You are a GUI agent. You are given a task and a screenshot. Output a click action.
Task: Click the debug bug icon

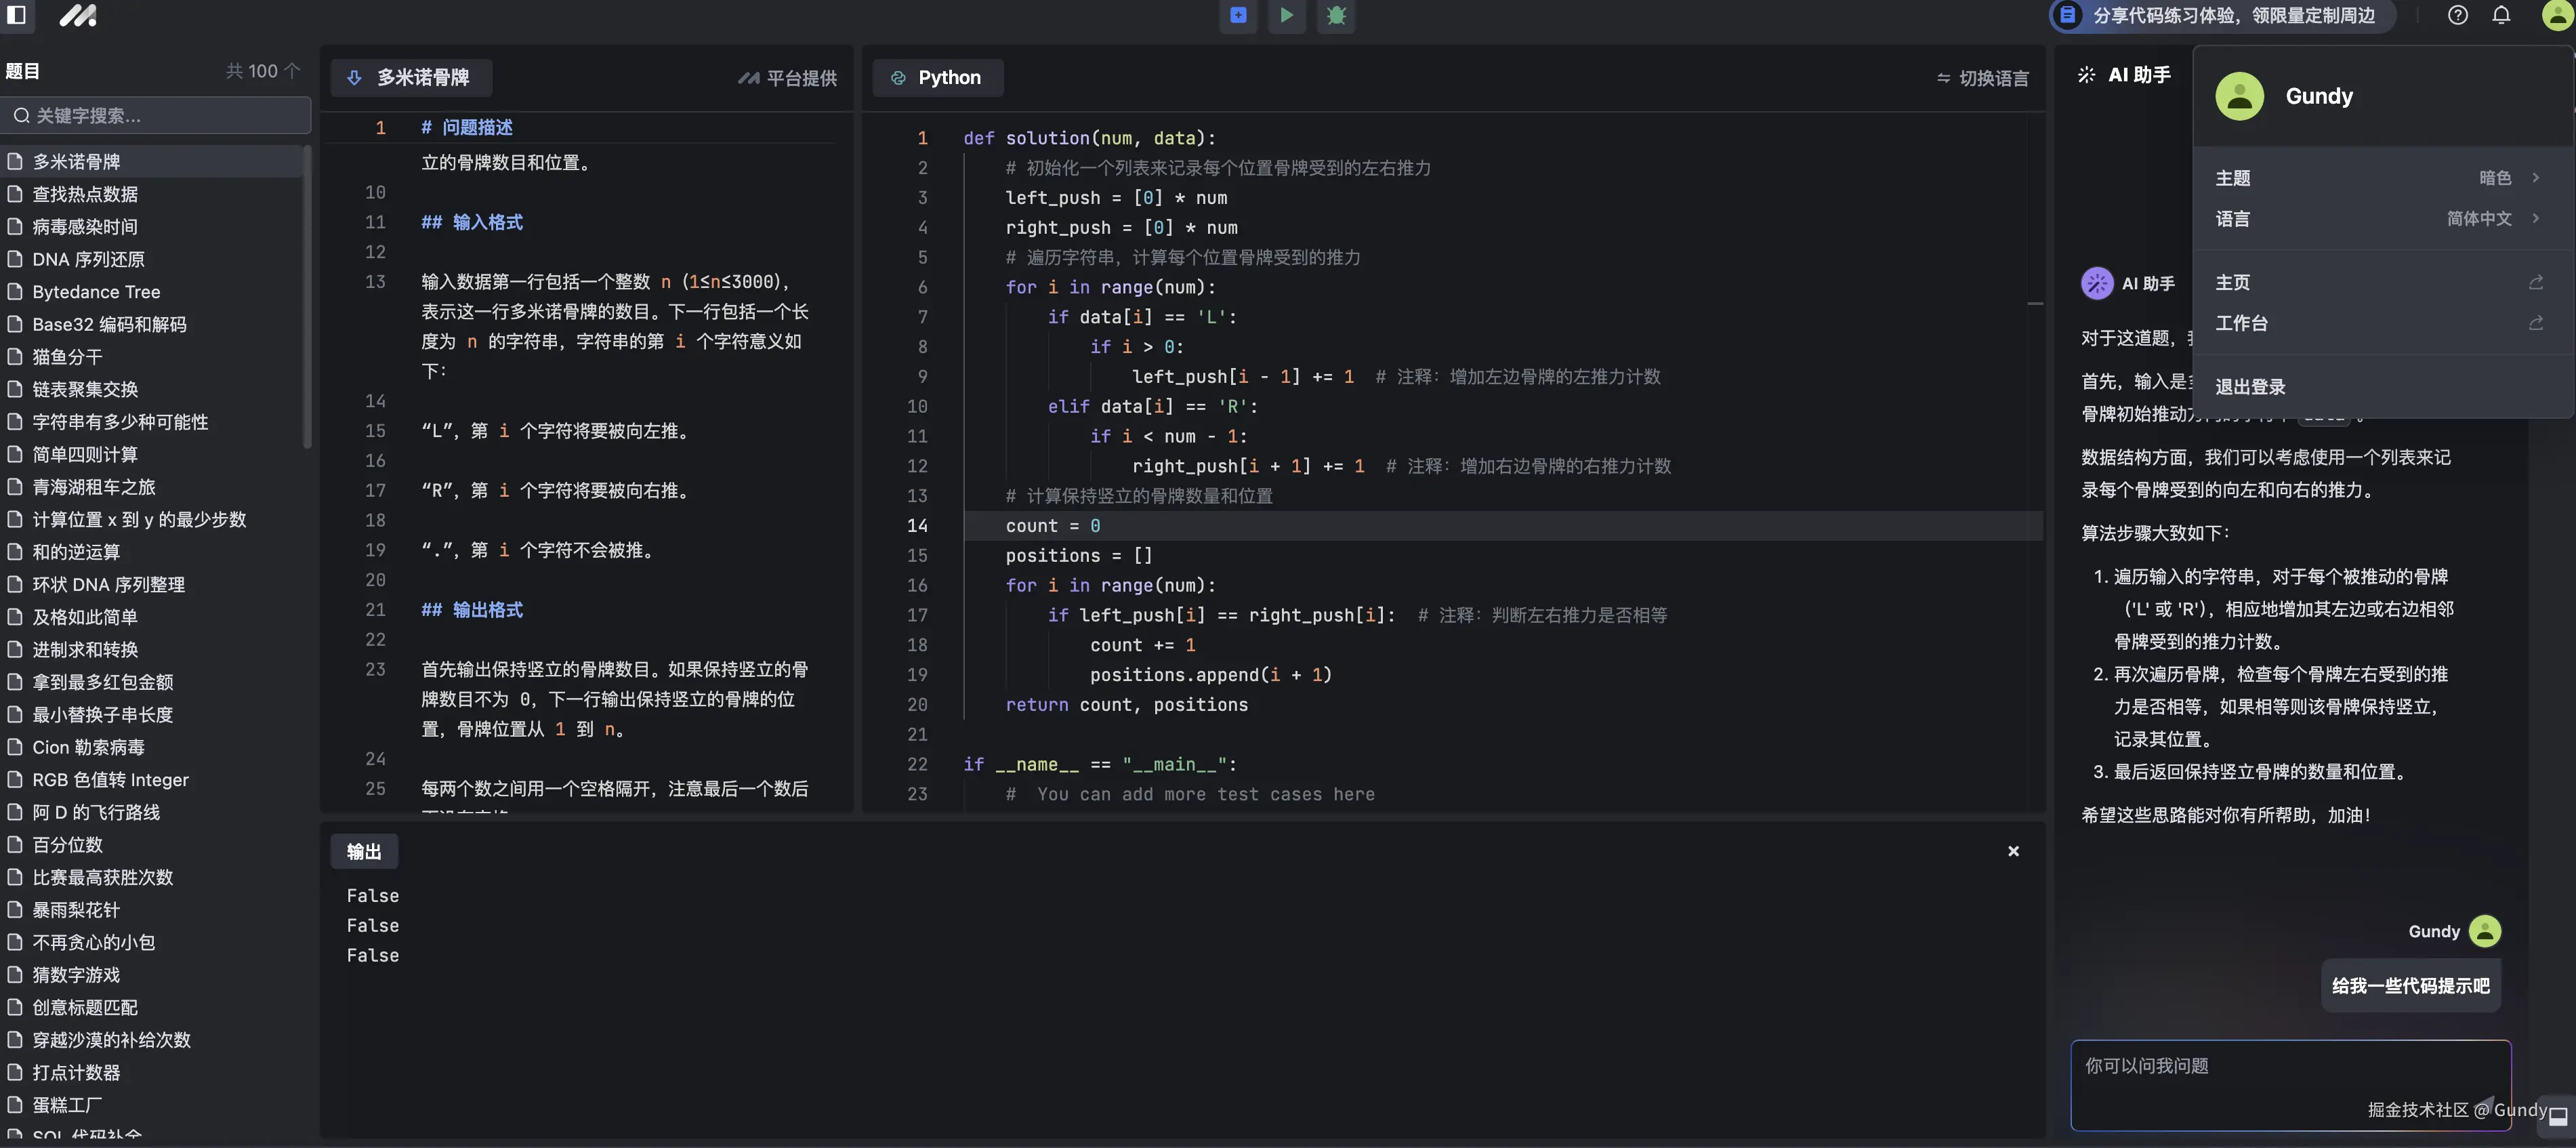coord(1336,15)
